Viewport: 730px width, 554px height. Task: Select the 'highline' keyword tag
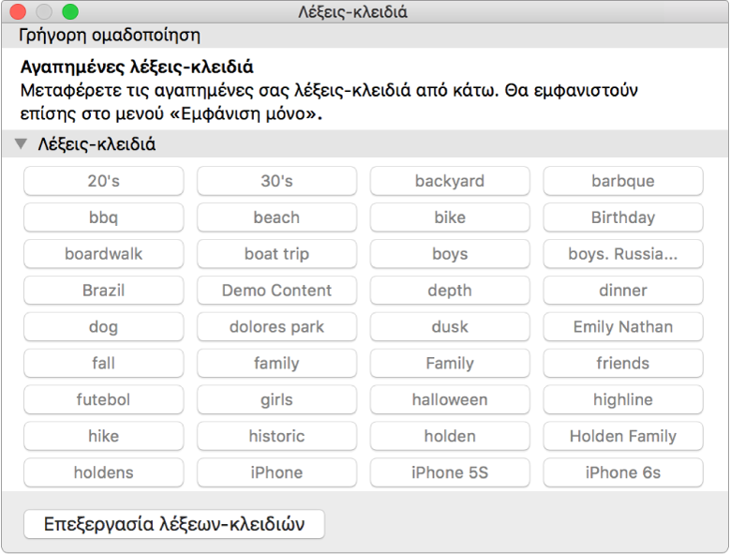(x=623, y=399)
